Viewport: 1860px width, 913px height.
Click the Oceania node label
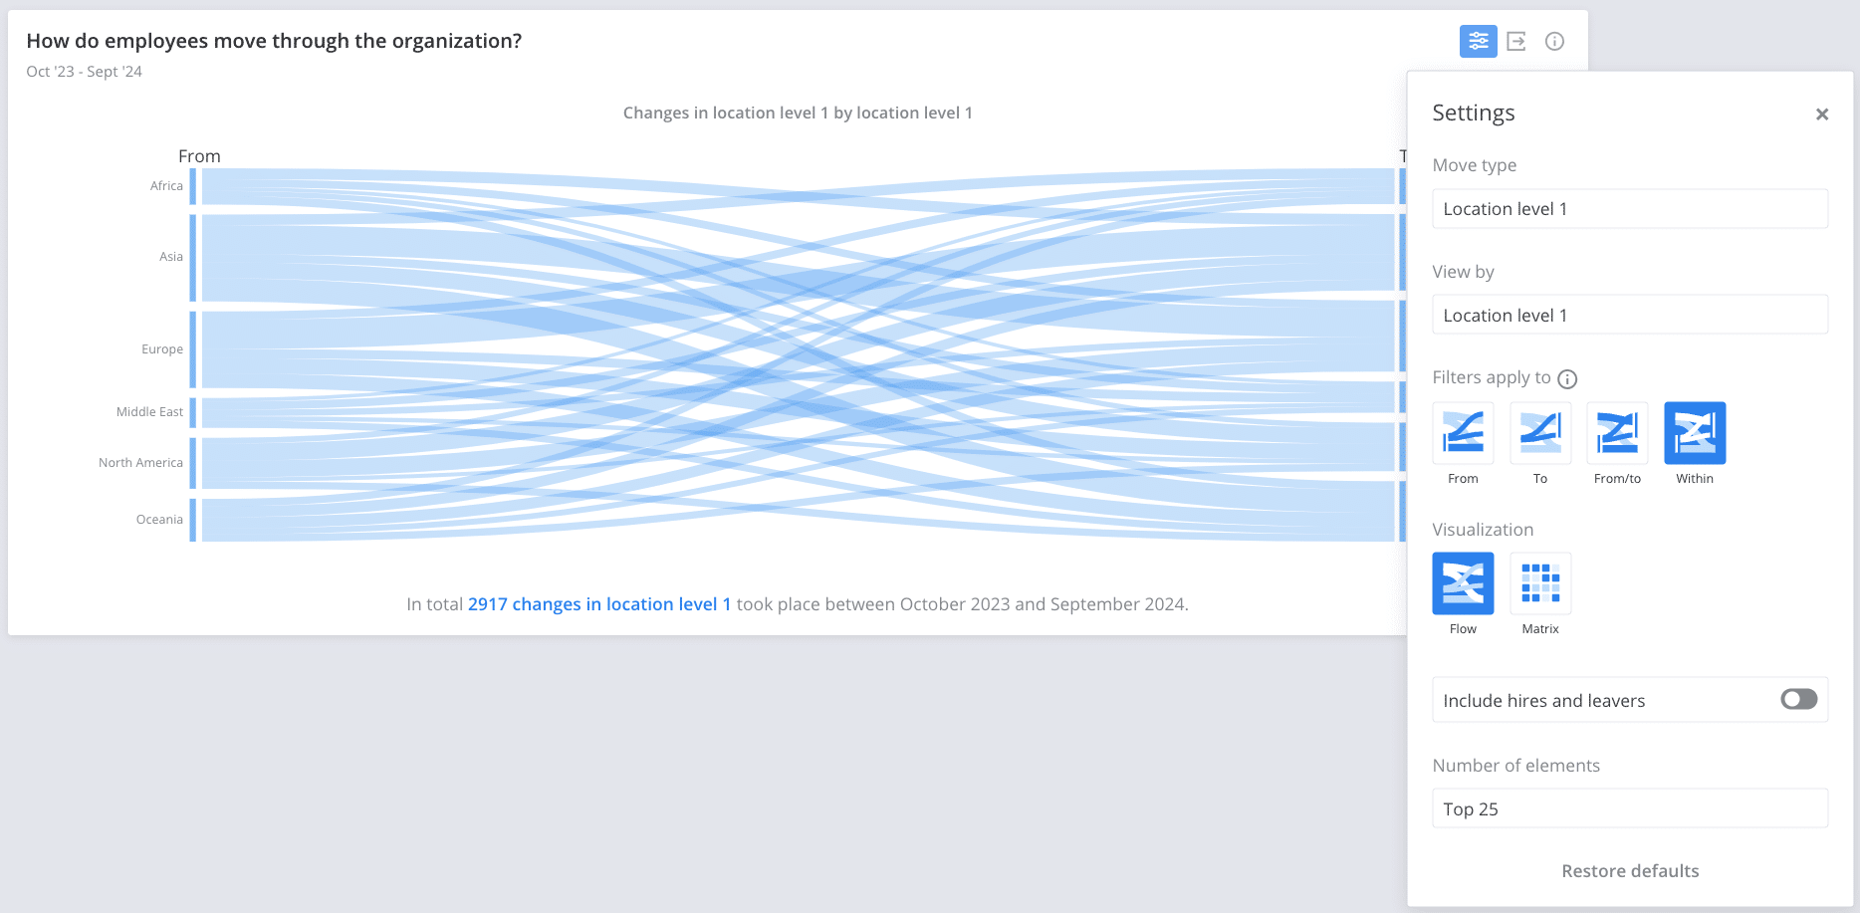(159, 519)
